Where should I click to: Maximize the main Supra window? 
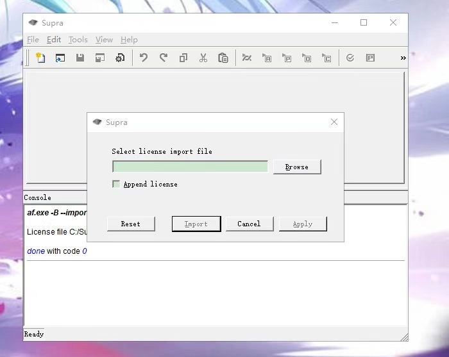[364, 22]
